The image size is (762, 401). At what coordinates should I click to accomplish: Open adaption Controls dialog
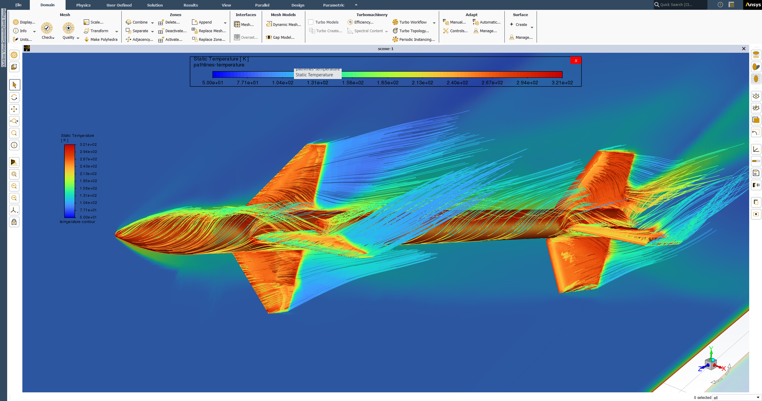[x=456, y=31]
